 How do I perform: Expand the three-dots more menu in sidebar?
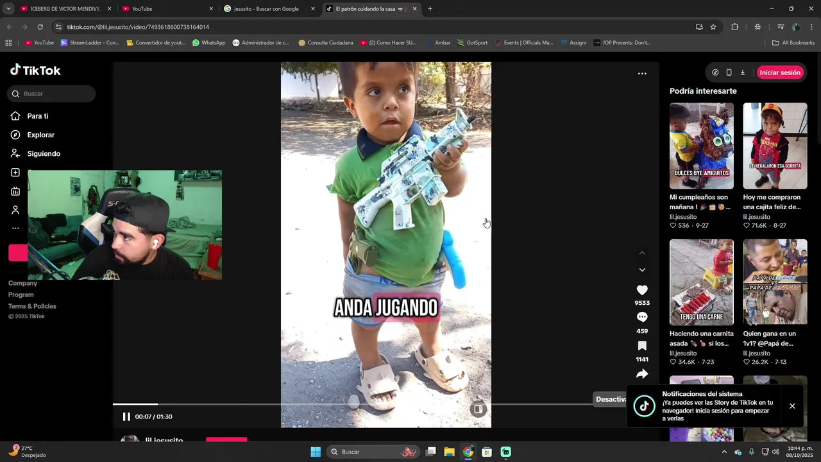click(15, 228)
